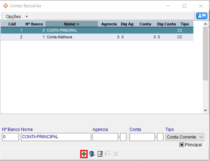The image size is (210, 161).
Task: Click the green plus add account icon
Action: (84, 154)
